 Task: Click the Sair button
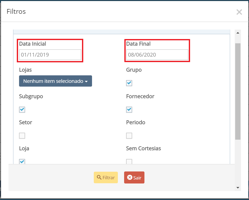[x=134, y=177]
